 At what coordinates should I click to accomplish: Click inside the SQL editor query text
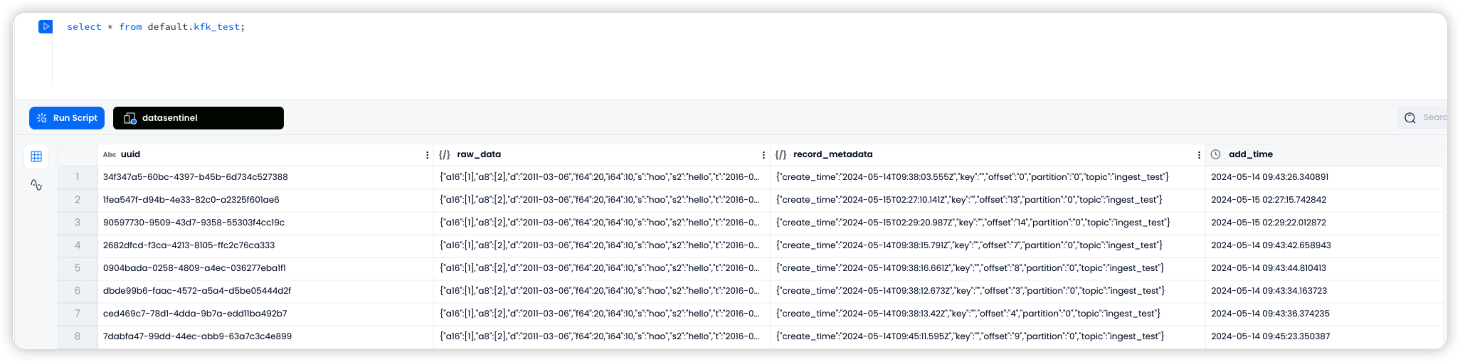click(x=156, y=27)
